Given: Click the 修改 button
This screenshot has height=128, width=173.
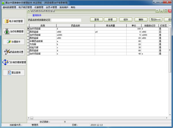Looking at the screenshot, I should [x=125, y=20].
